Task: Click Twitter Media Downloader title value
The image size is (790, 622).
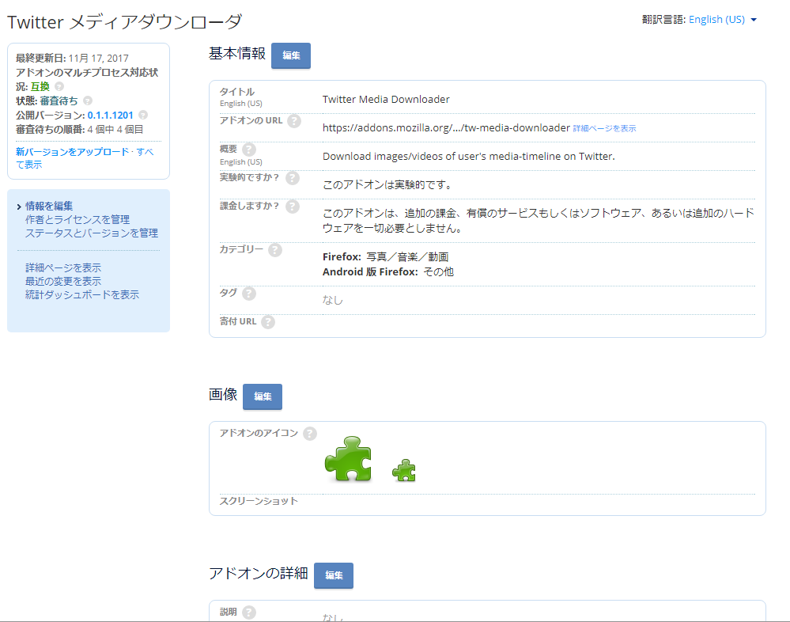Action: [x=386, y=99]
